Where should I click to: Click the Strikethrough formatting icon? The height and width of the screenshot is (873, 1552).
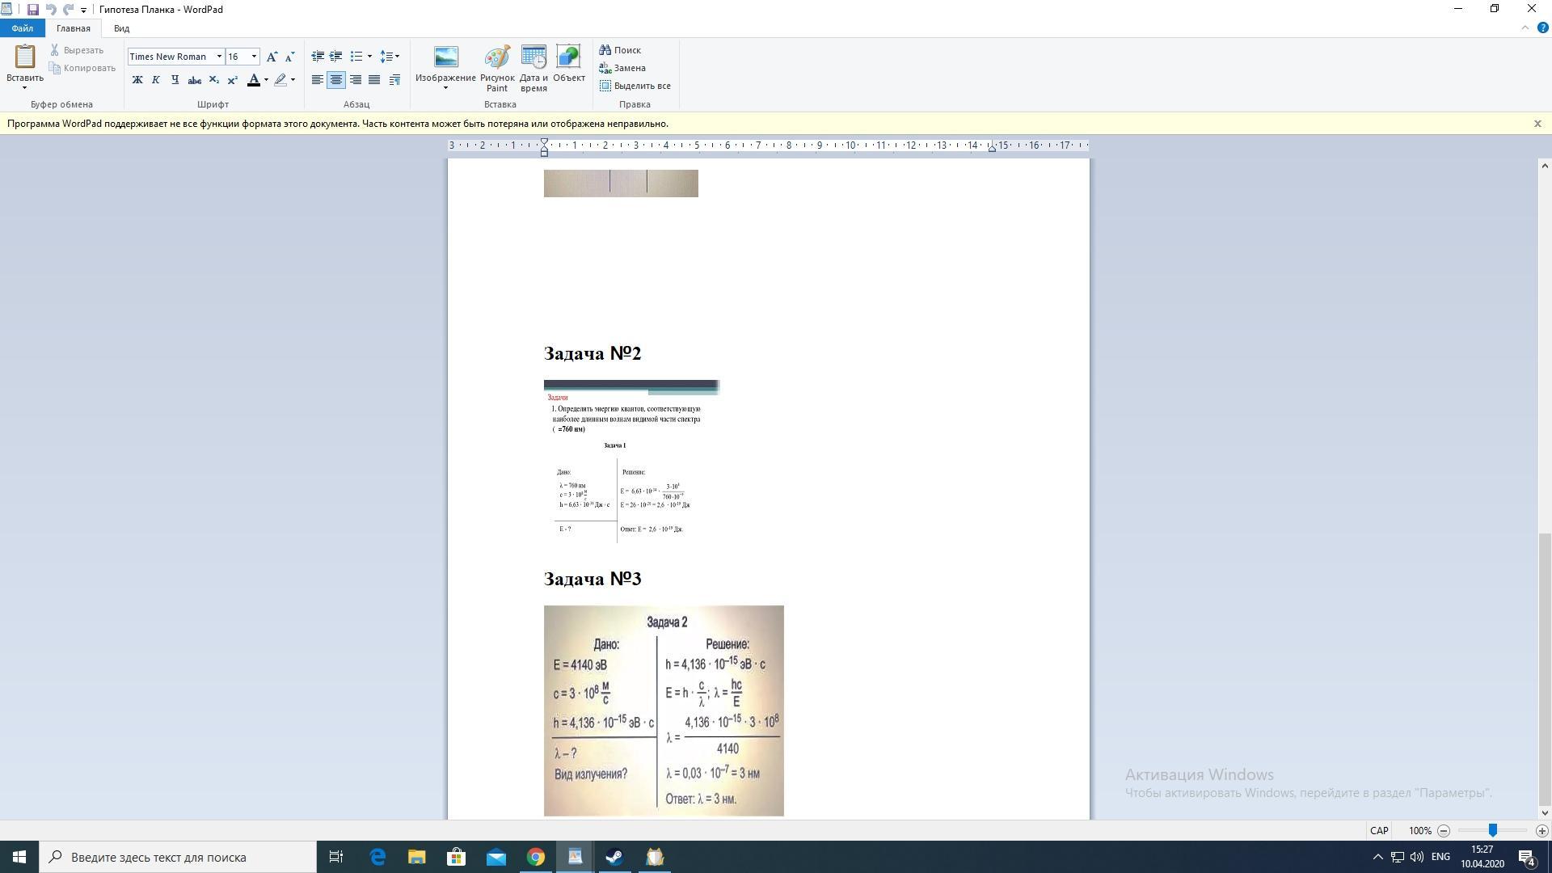pyautogui.click(x=194, y=80)
